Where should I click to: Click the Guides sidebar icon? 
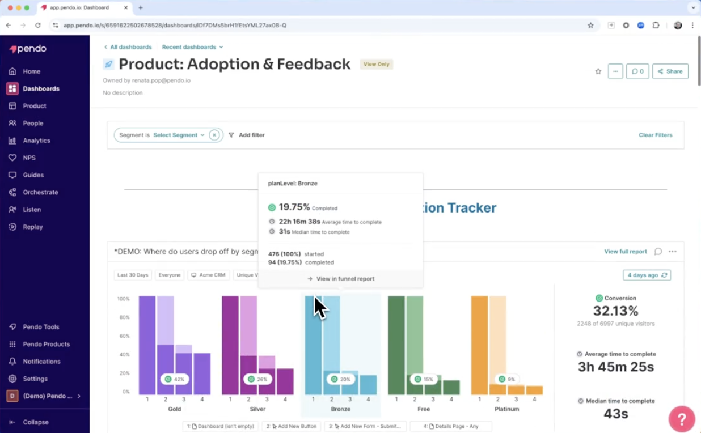point(12,175)
